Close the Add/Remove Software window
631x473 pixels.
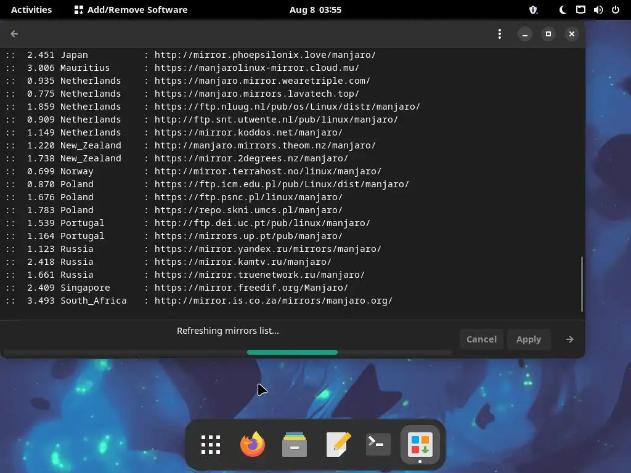coord(571,34)
